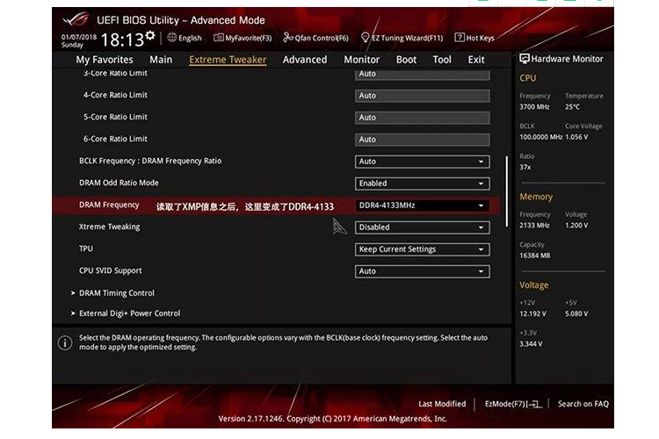Click the Hardware Monitor screen icon
Image resolution: width=659 pixels, height=439 pixels.
pyautogui.click(x=524, y=59)
